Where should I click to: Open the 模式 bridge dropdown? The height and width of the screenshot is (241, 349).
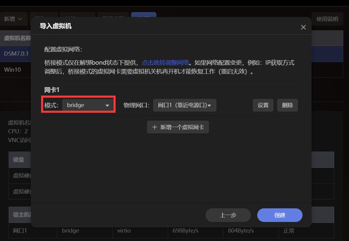[x=88, y=105]
